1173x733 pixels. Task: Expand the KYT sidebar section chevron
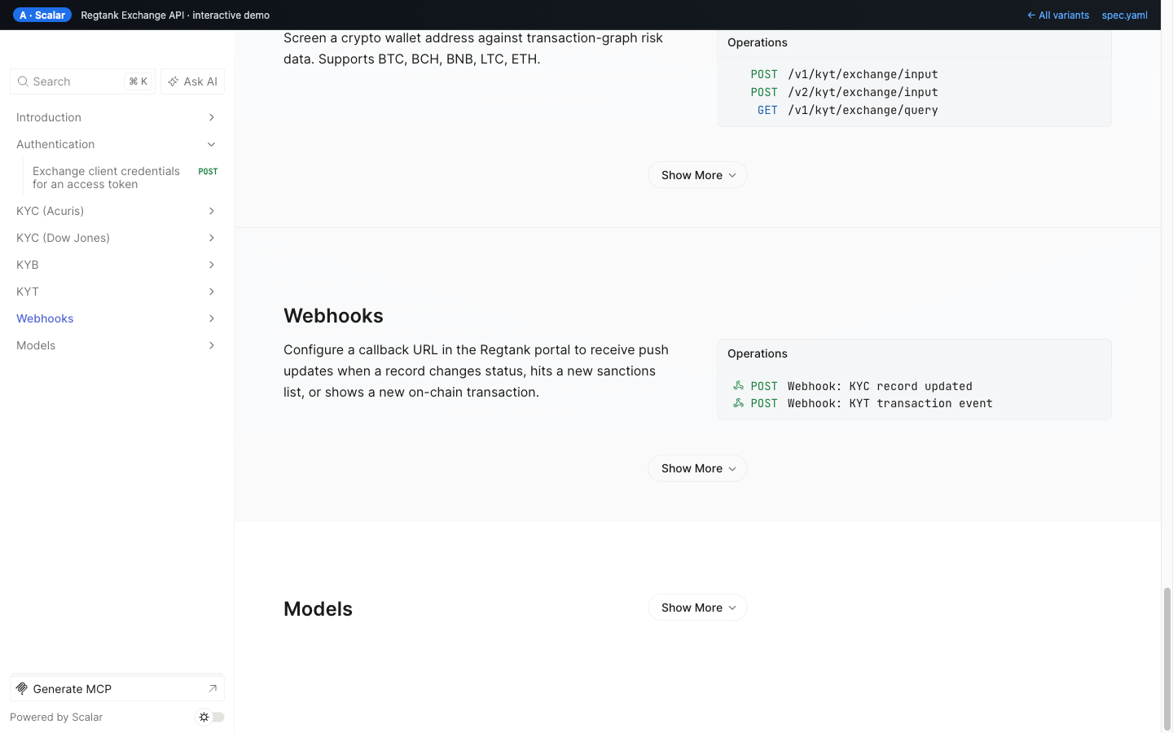click(211, 292)
